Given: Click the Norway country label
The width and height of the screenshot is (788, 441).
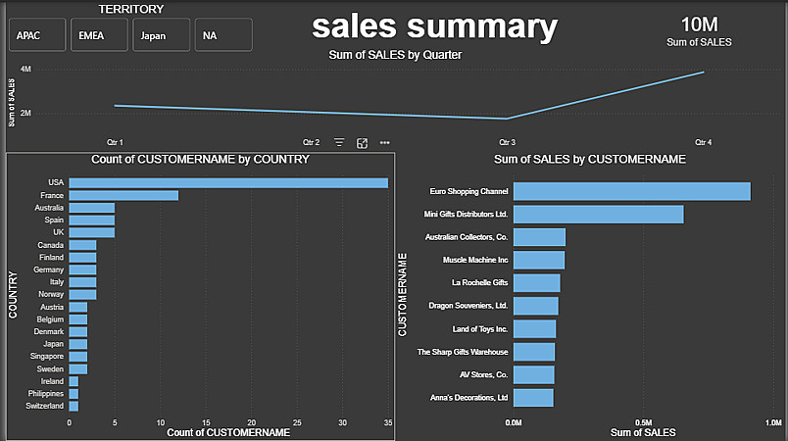Looking at the screenshot, I should (x=51, y=294).
